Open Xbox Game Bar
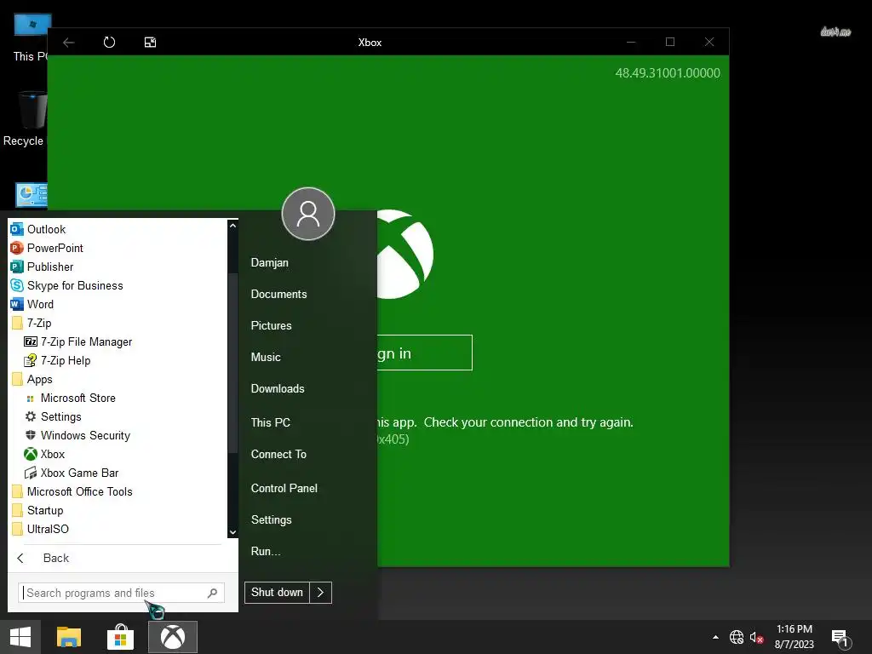Screen dimensions: 872x654 72,473
